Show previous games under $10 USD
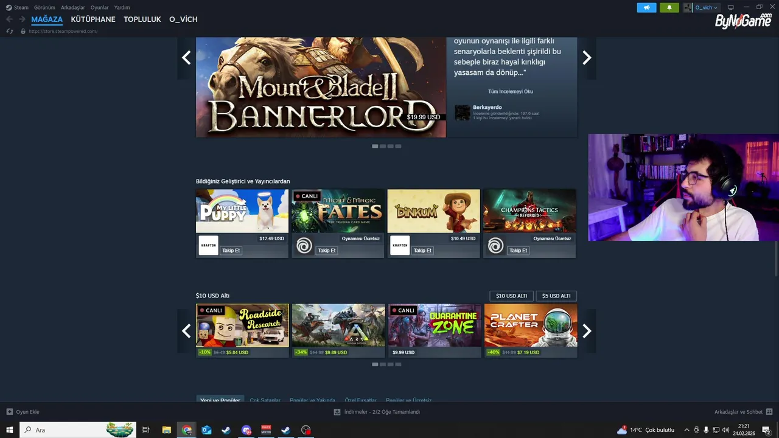The width and height of the screenshot is (779, 438). 186,331
